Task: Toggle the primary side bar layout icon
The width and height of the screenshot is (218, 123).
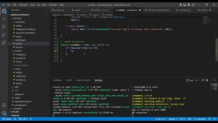Action: pyautogui.click(x=181, y=5)
